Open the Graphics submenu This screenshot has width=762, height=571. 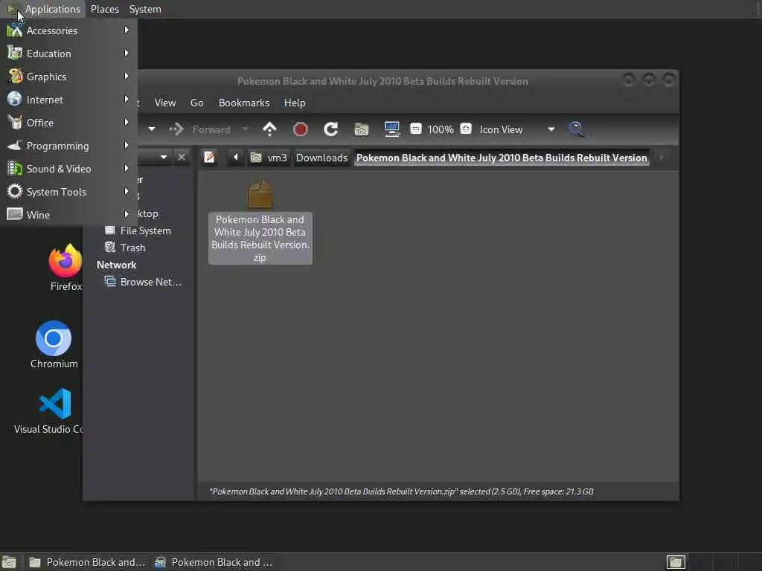68,77
